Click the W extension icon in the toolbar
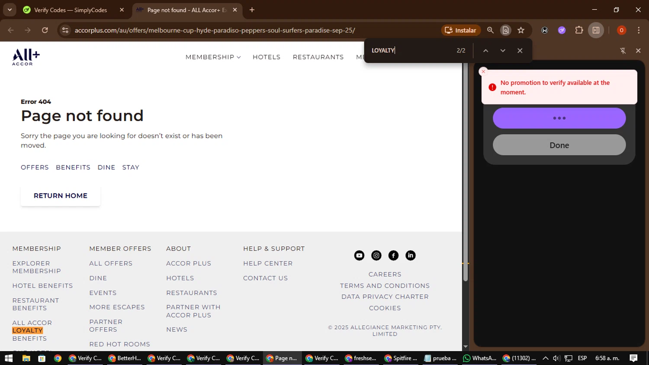The image size is (649, 365). (545, 30)
